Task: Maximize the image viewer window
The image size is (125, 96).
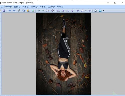Action: (x=115, y=3)
